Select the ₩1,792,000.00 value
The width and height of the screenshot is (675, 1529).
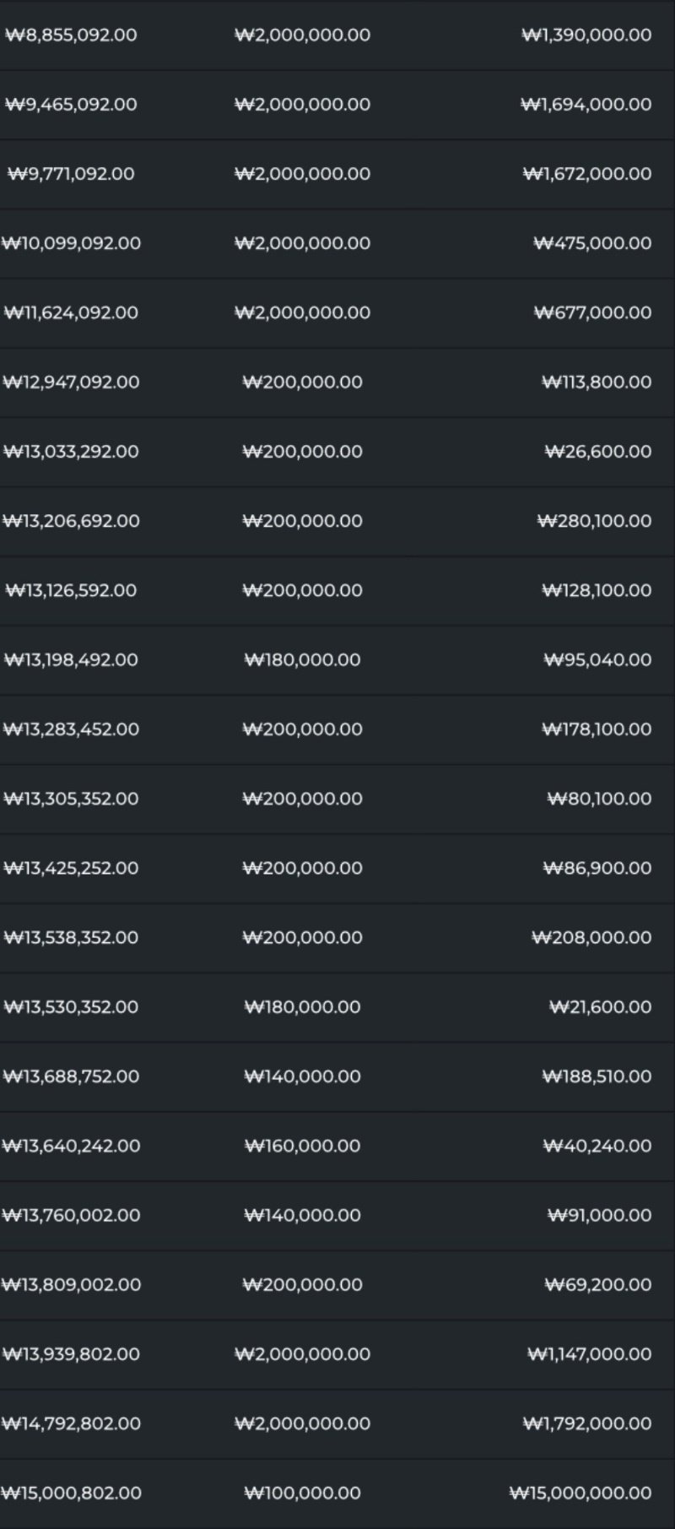tap(586, 1423)
